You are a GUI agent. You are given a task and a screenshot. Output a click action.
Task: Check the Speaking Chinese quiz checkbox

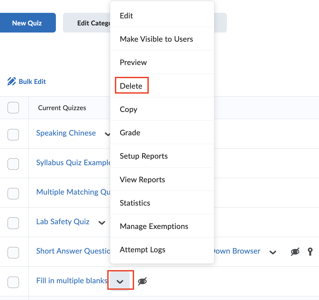point(13,135)
